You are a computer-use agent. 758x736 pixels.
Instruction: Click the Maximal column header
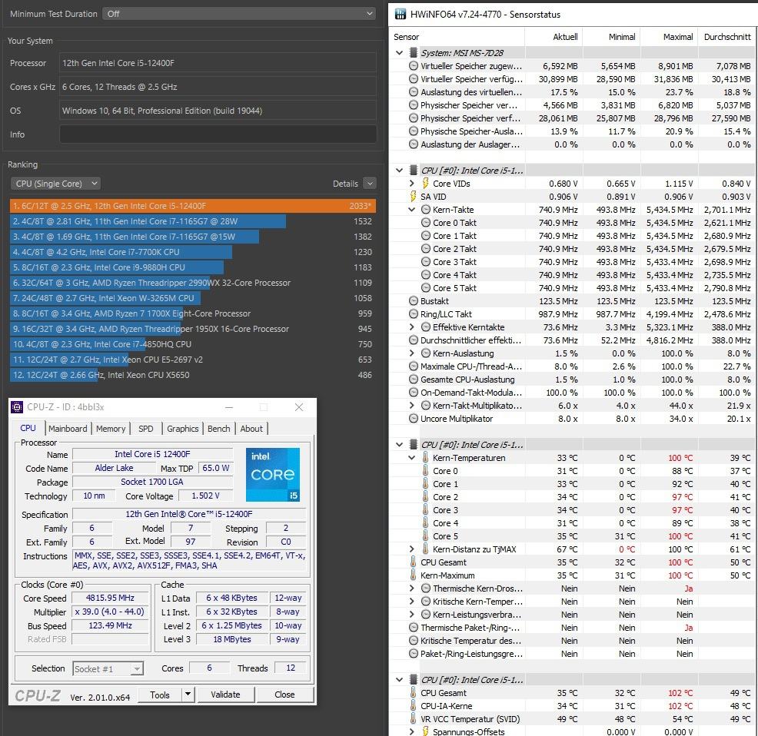(x=669, y=37)
